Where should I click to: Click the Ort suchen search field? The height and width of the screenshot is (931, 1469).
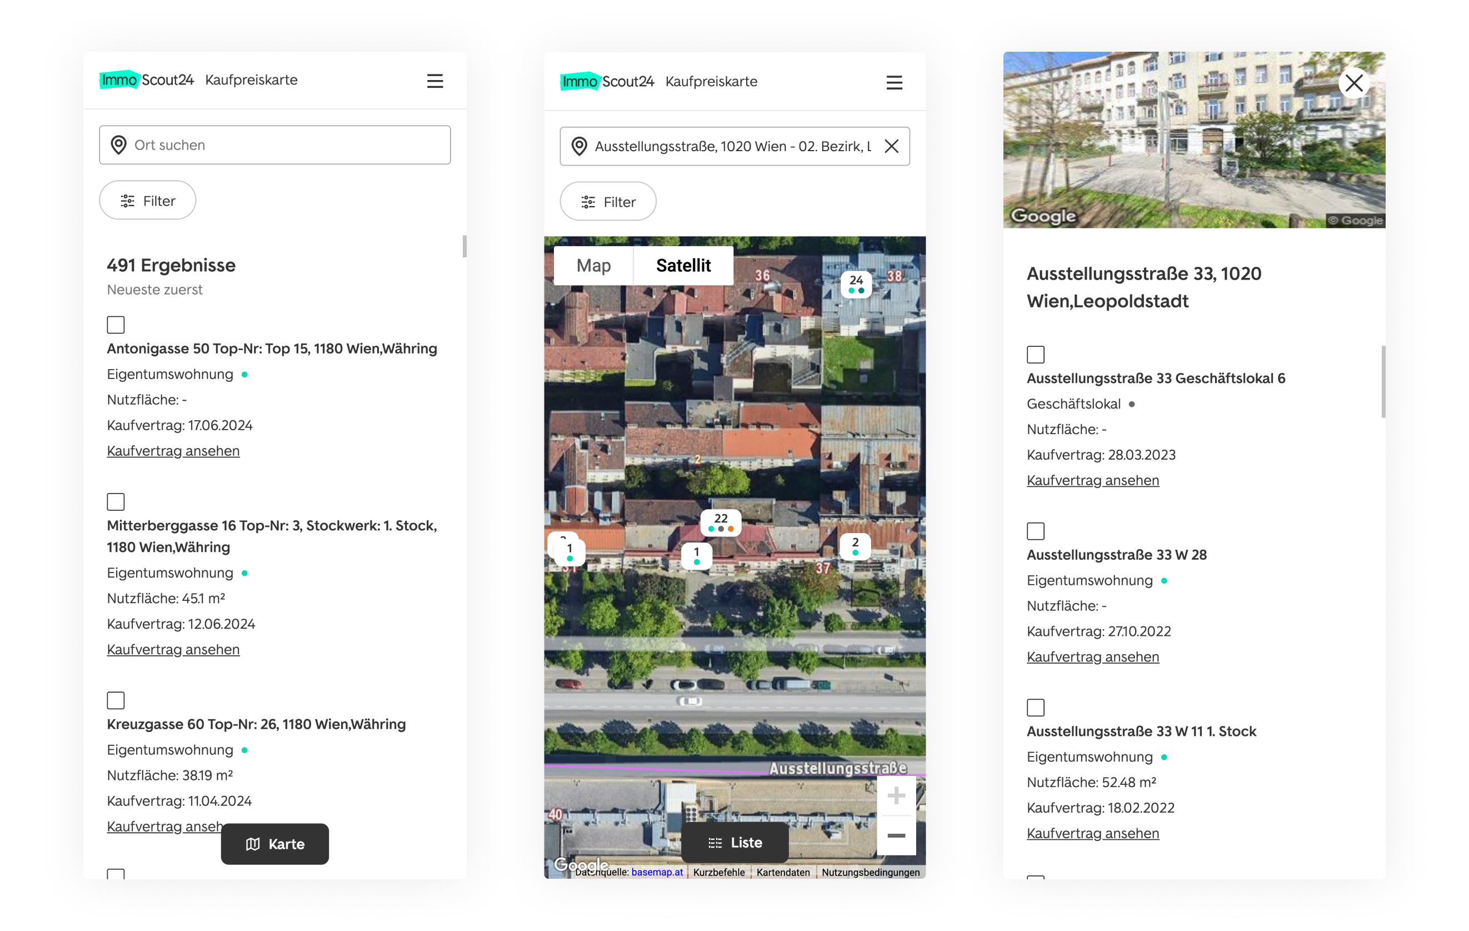click(275, 145)
